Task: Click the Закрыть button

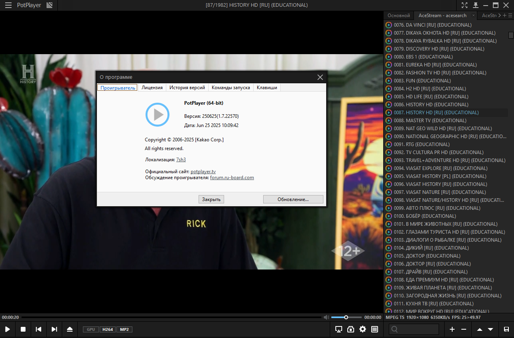Action: coord(211,199)
